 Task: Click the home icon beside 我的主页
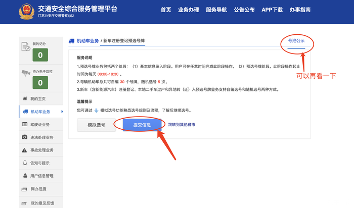pyautogui.click(x=25, y=98)
